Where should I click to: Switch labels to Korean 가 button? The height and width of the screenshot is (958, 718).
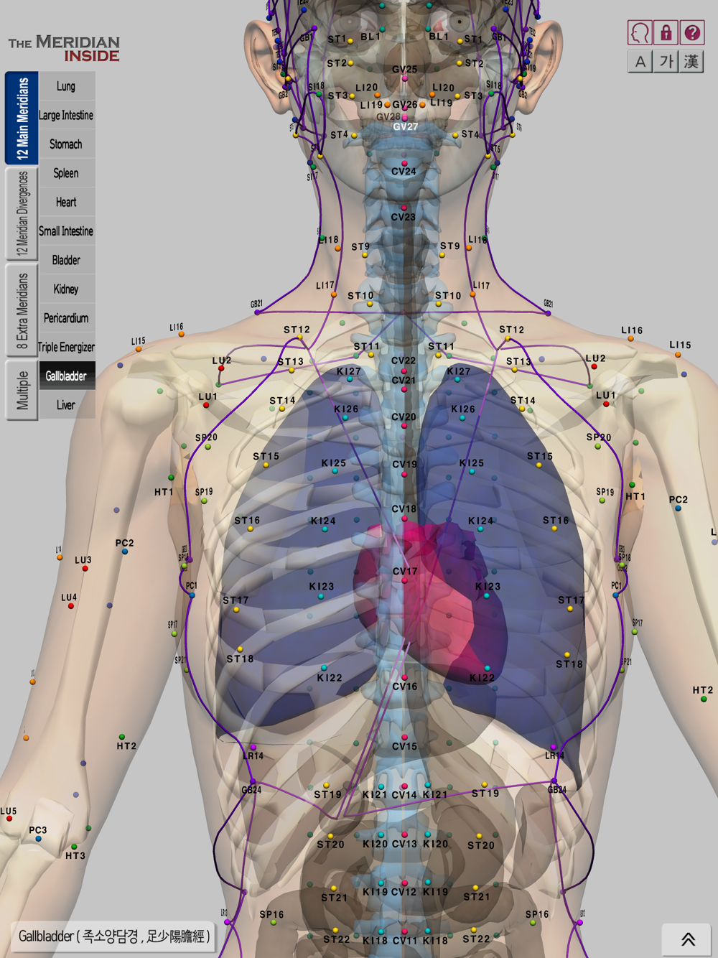pos(666,62)
